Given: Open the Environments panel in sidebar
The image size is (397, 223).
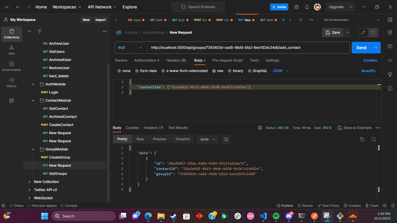Looking at the screenshot, I should click(x=11, y=66).
